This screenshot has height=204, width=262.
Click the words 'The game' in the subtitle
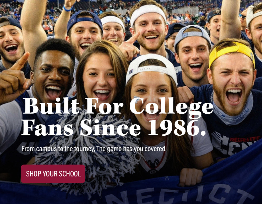tap(109, 149)
